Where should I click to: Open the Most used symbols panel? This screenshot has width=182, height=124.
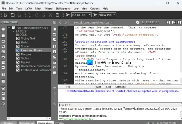click(3, 62)
